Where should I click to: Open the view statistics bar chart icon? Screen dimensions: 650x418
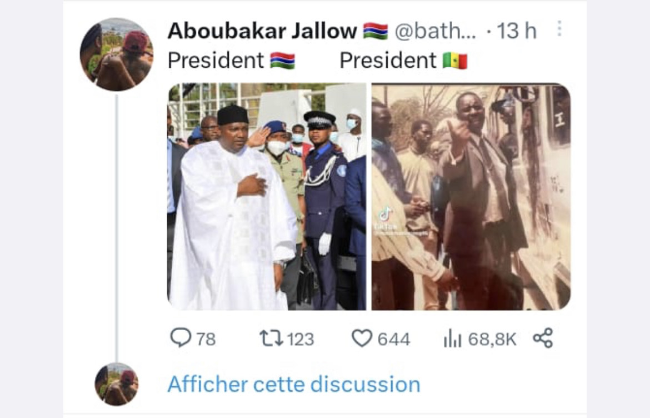(x=452, y=338)
